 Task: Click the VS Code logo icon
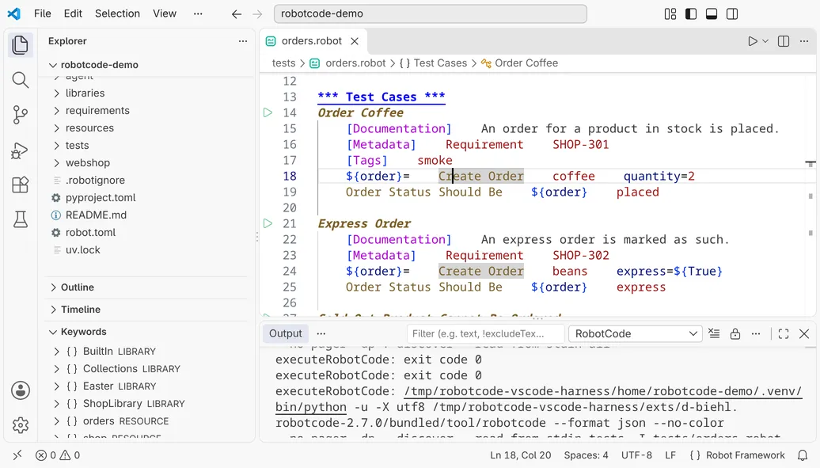click(x=14, y=13)
